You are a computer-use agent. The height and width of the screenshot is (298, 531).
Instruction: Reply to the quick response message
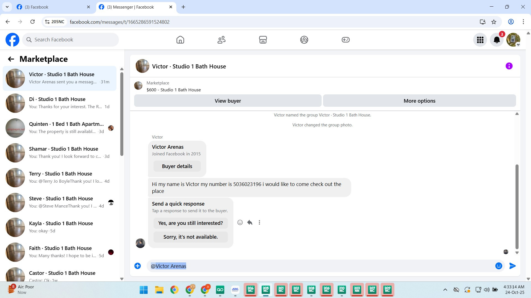coord(250,222)
